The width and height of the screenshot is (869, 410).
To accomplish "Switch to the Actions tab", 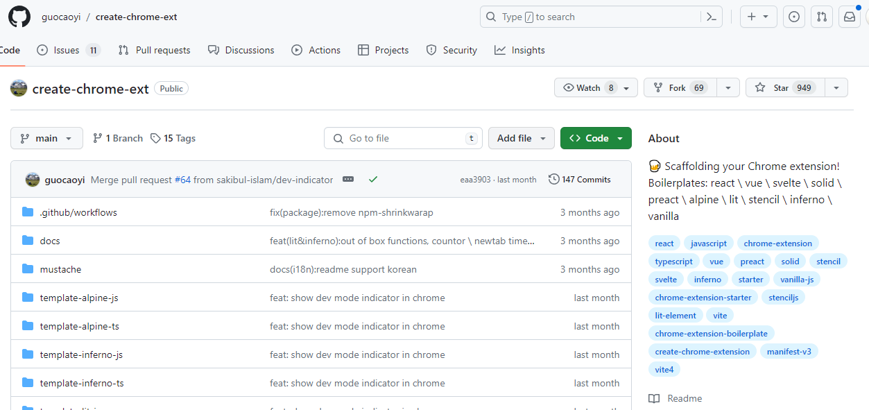I will 316,50.
